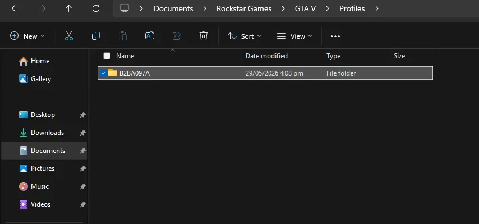Viewport: 479px width, 224px height.
Task: Refresh the current folder view
Action: pos(95,8)
